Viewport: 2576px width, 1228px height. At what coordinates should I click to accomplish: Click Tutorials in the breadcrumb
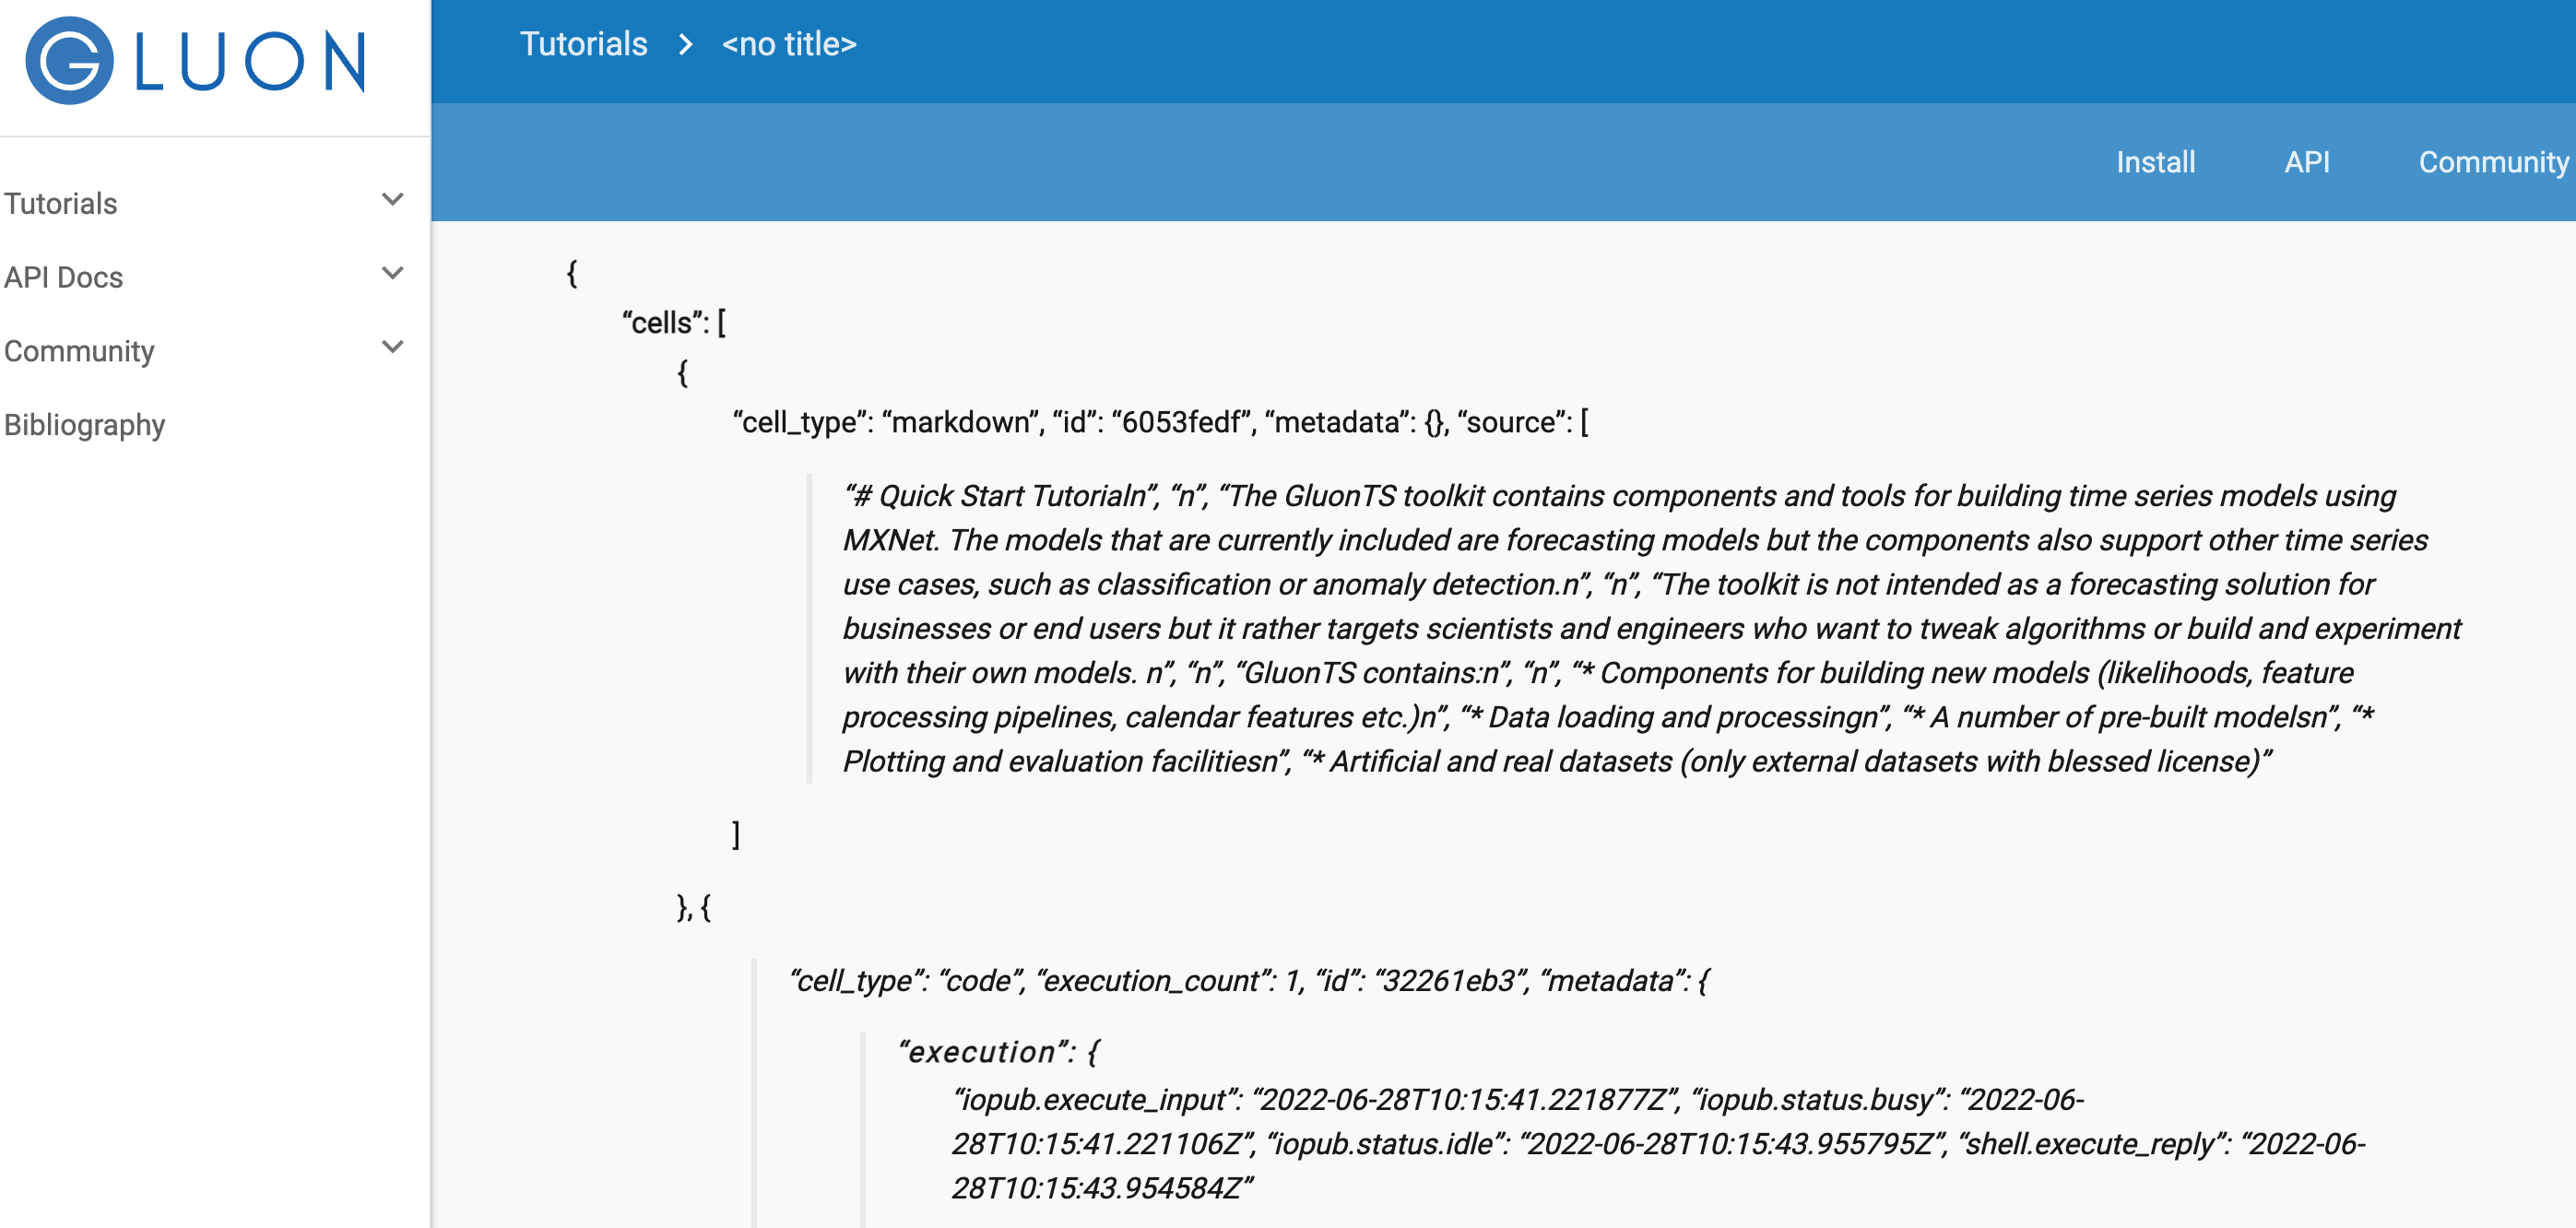pyautogui.click(x=581, y=45)
